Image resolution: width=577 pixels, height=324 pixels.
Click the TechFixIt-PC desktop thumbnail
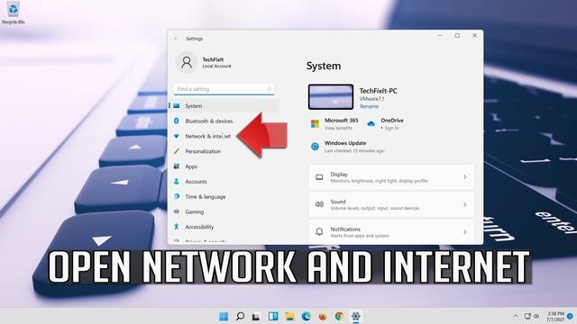pos(331,97)
